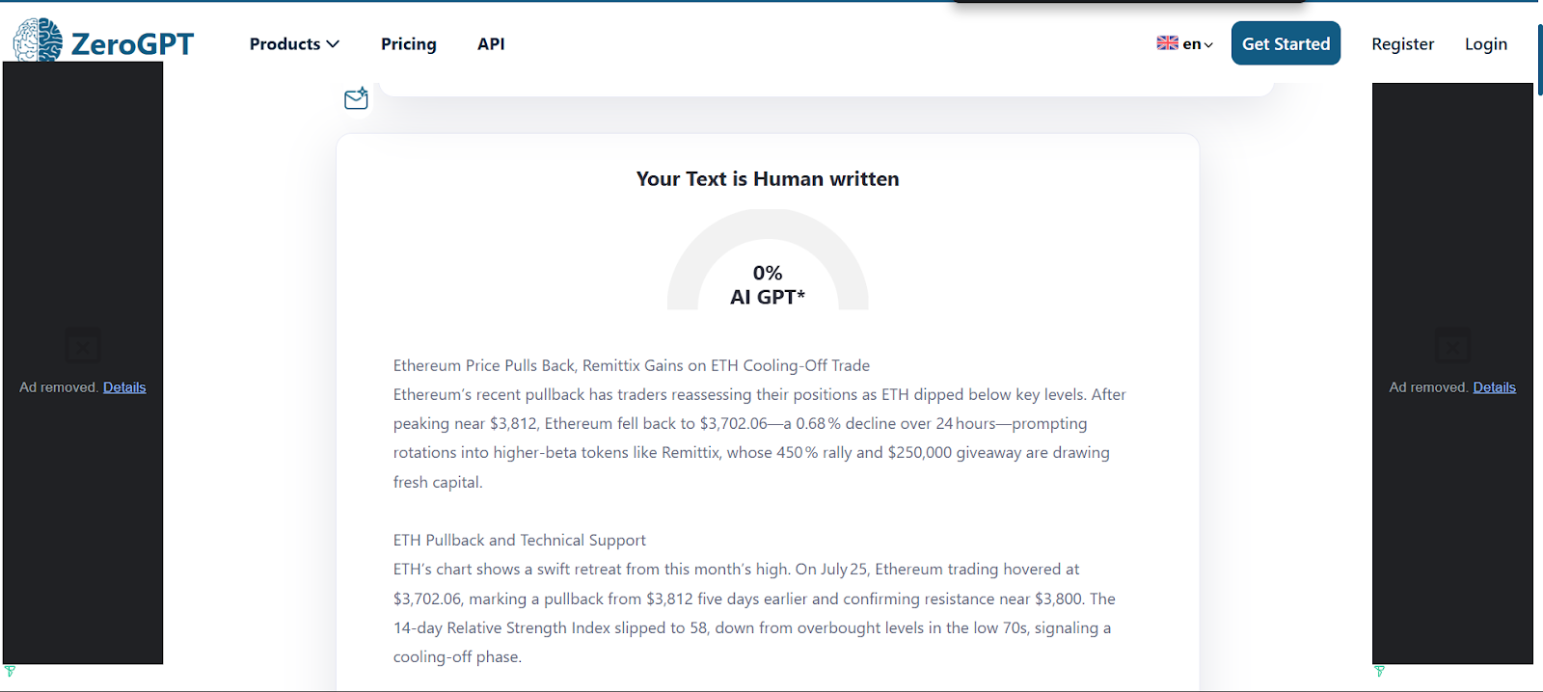The height and width of the screenshot is (692, 1543).
Task: Click the 'Ethereum Price Pulls Back' headline line
Action: coord(632,365)
